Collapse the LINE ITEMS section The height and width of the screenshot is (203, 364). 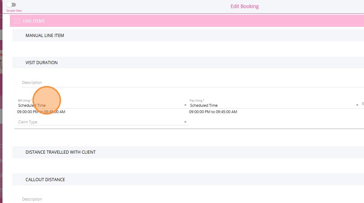(17, 21)
